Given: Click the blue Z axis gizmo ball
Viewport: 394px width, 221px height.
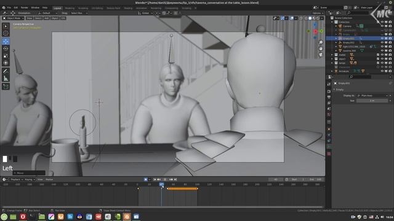Looking at the screenshot, I should (315, 25).
